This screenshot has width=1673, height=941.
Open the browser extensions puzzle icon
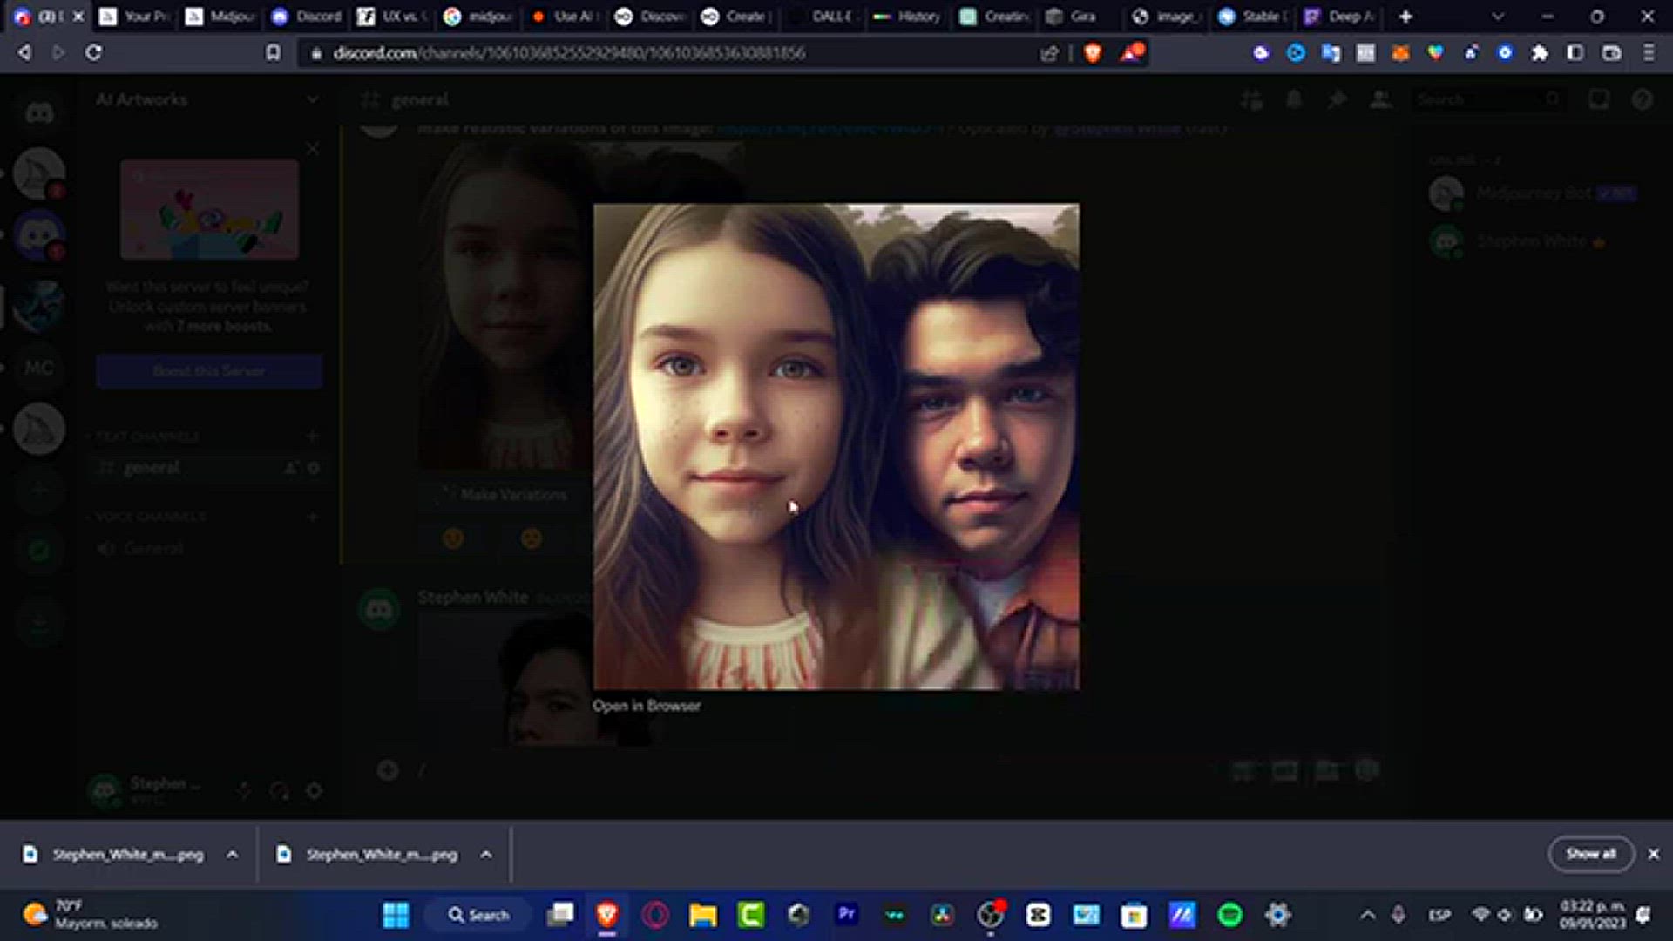(x=1540, y=53)
